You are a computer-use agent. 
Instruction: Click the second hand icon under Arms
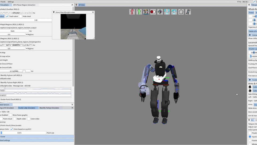[250, 90]
